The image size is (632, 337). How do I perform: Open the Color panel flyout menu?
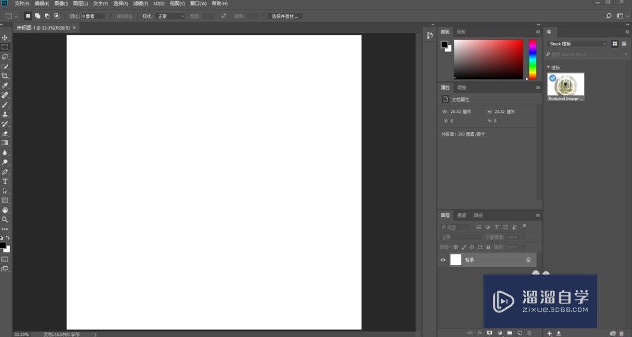538,32
